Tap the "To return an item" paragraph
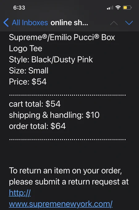The height and width of the screenshot is (210, 139). pos(69,176)
